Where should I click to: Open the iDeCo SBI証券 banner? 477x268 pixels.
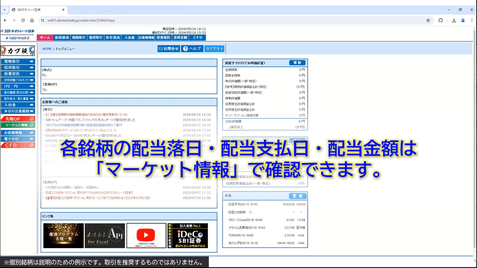tap(188, 236)
